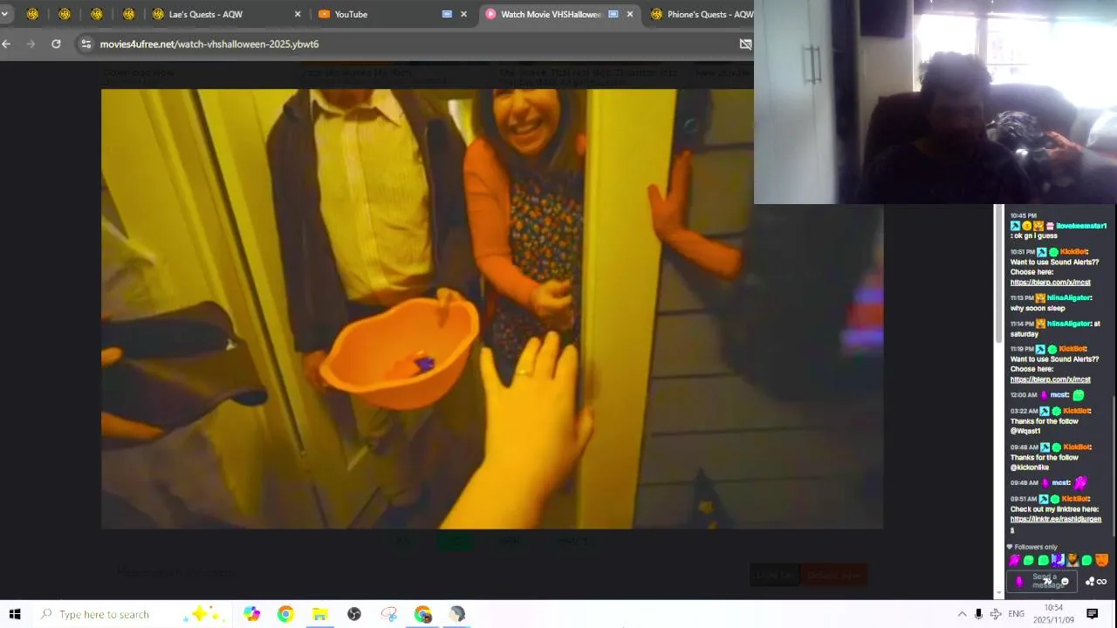Open the OBS Studio taskbar icon
Image resolution: width=1117 pixels, height=628 pixels.
[354, 614]
